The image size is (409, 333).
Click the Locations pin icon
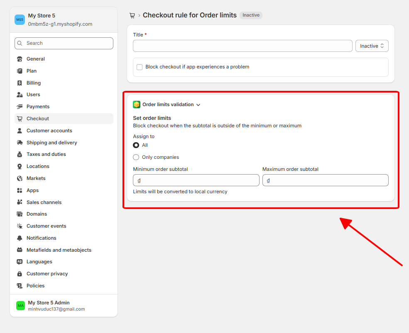tap(20, 166)
